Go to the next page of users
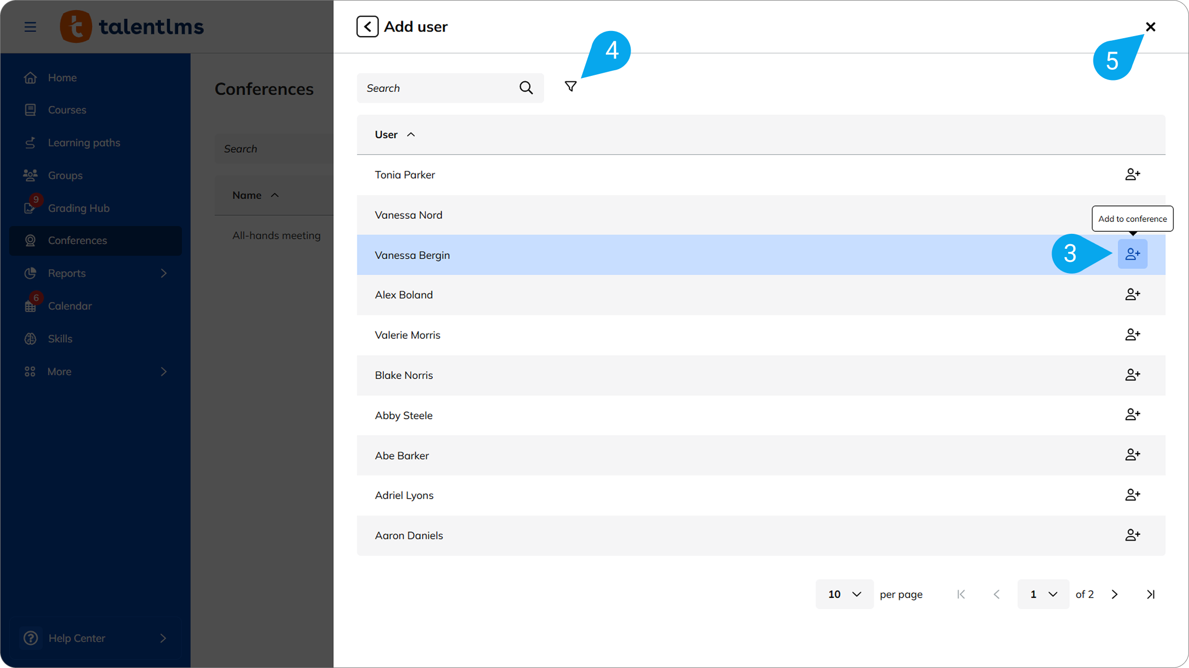1189x668 pixels. pyautogui.click(x=1115, y=594)
